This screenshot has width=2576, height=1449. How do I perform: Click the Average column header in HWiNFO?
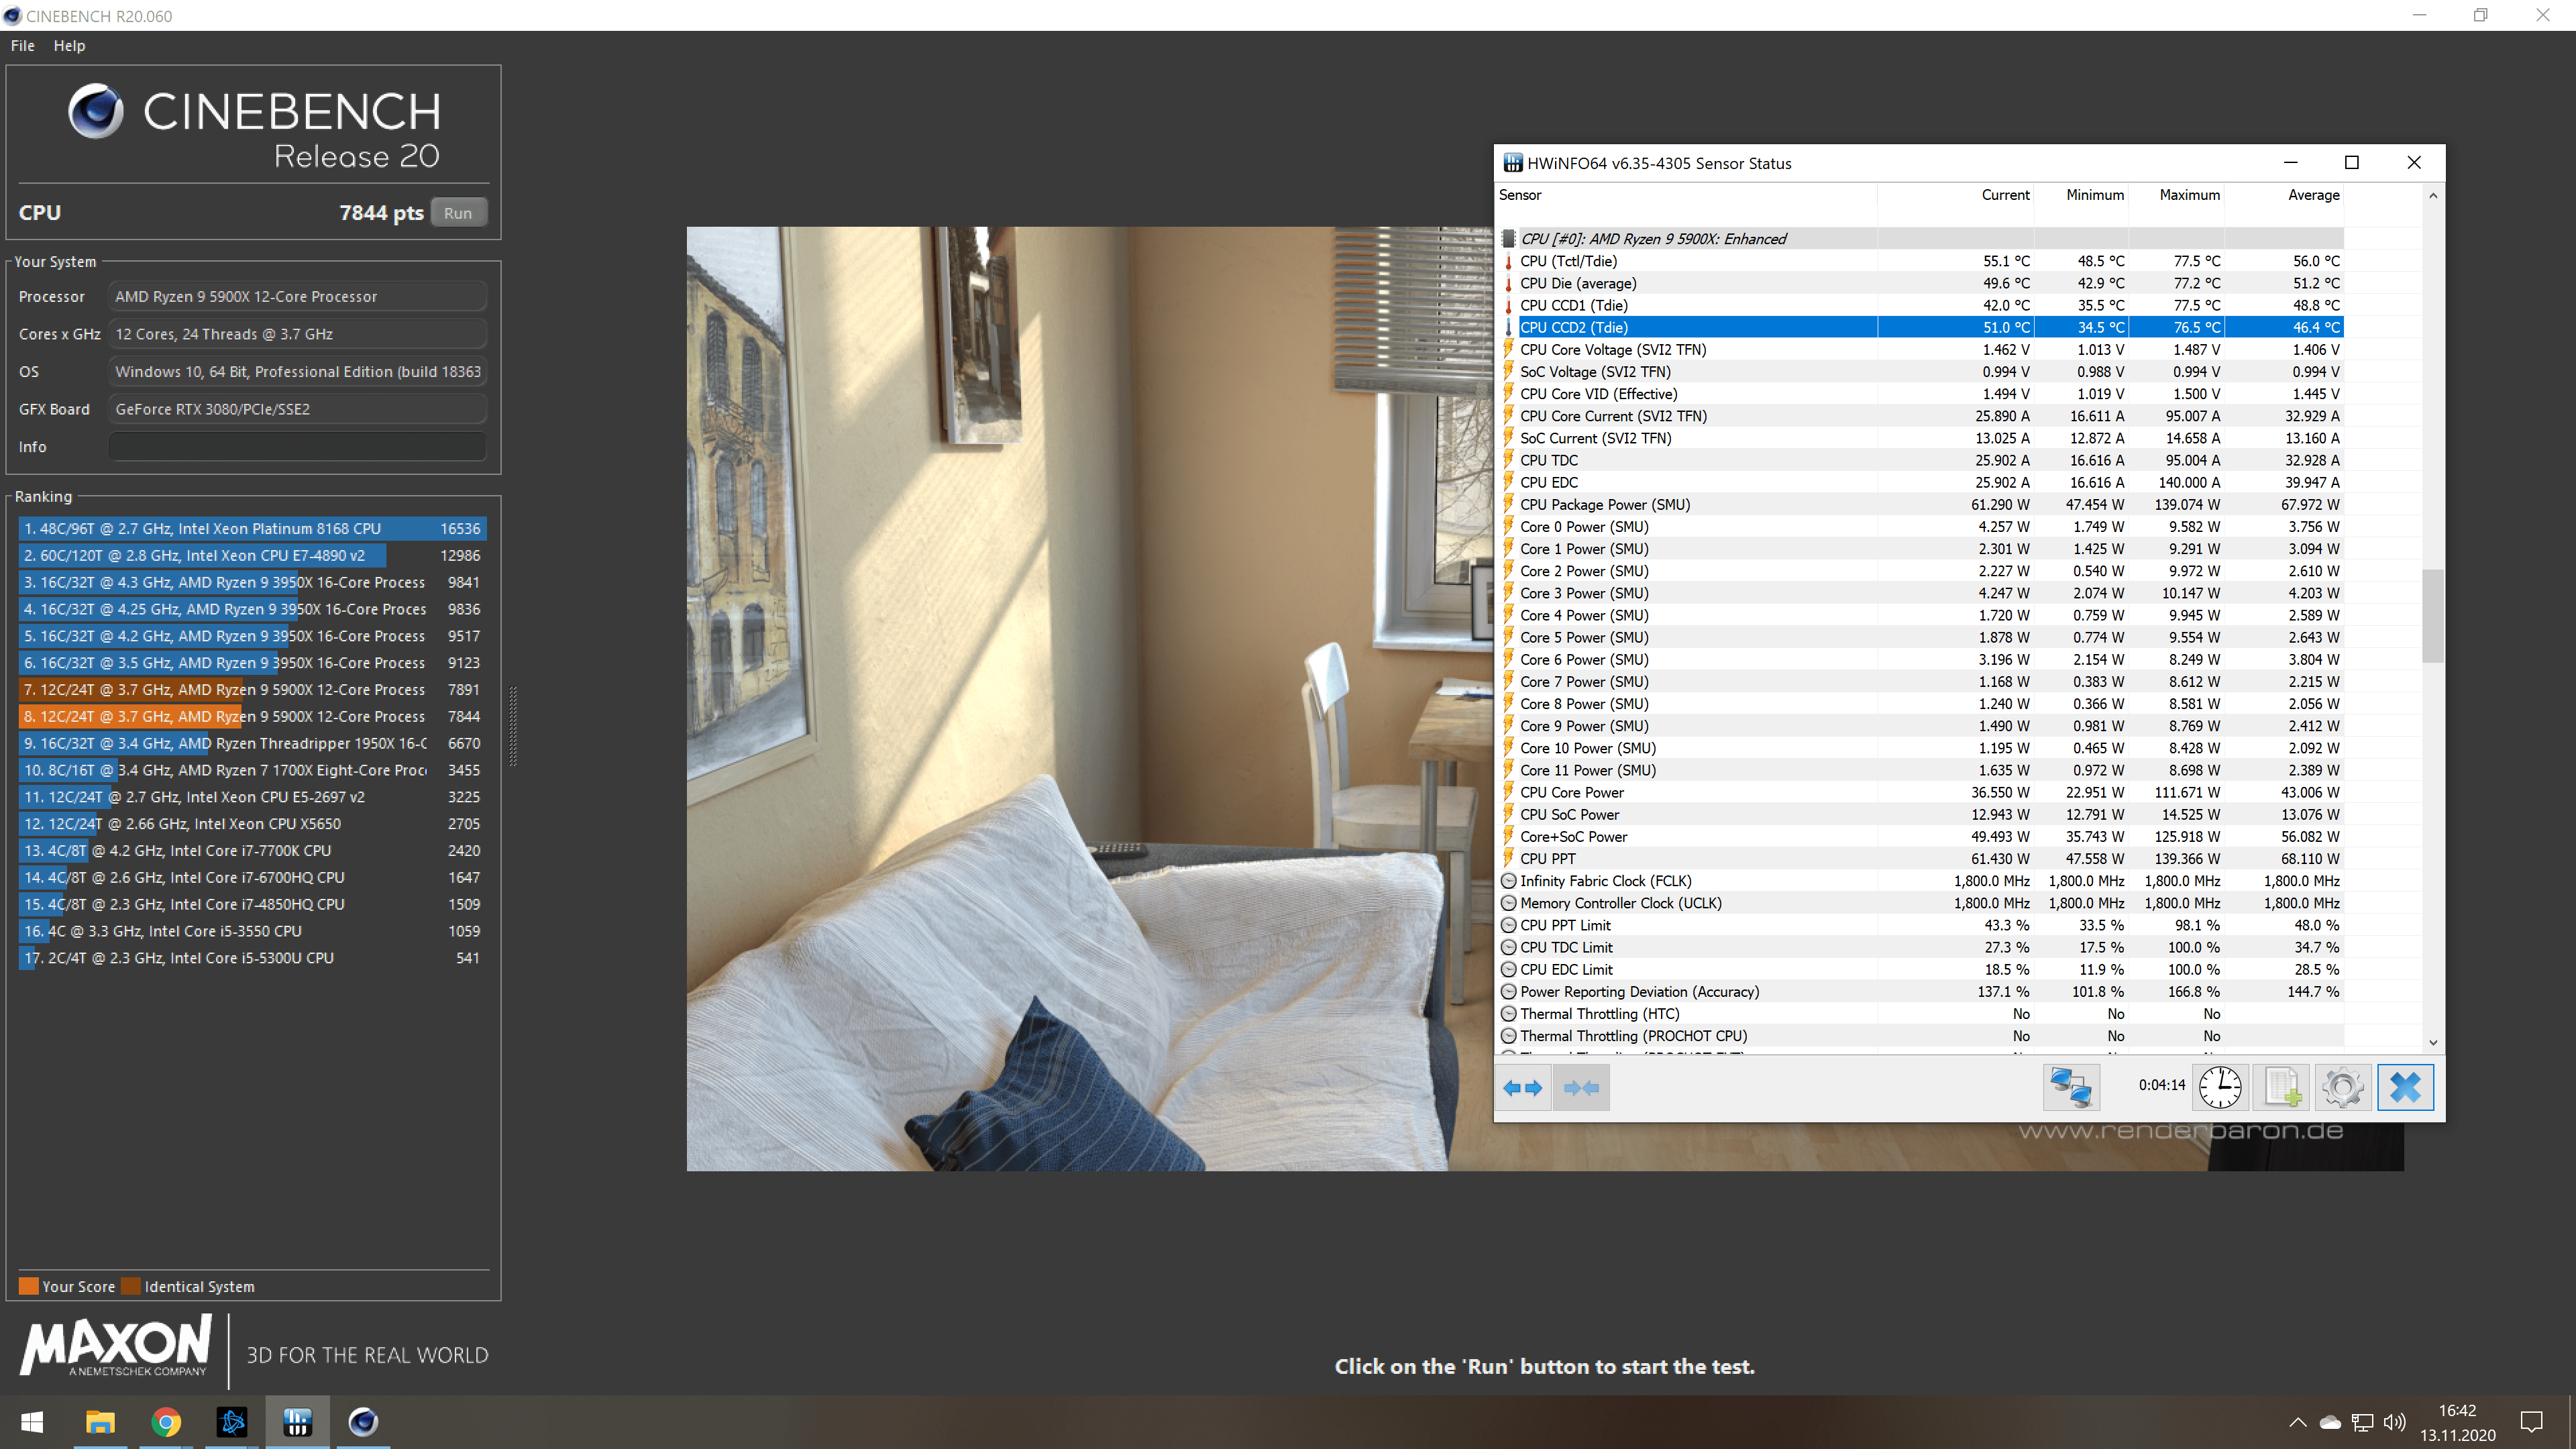pyautogui.click(x=2284, y=195)
